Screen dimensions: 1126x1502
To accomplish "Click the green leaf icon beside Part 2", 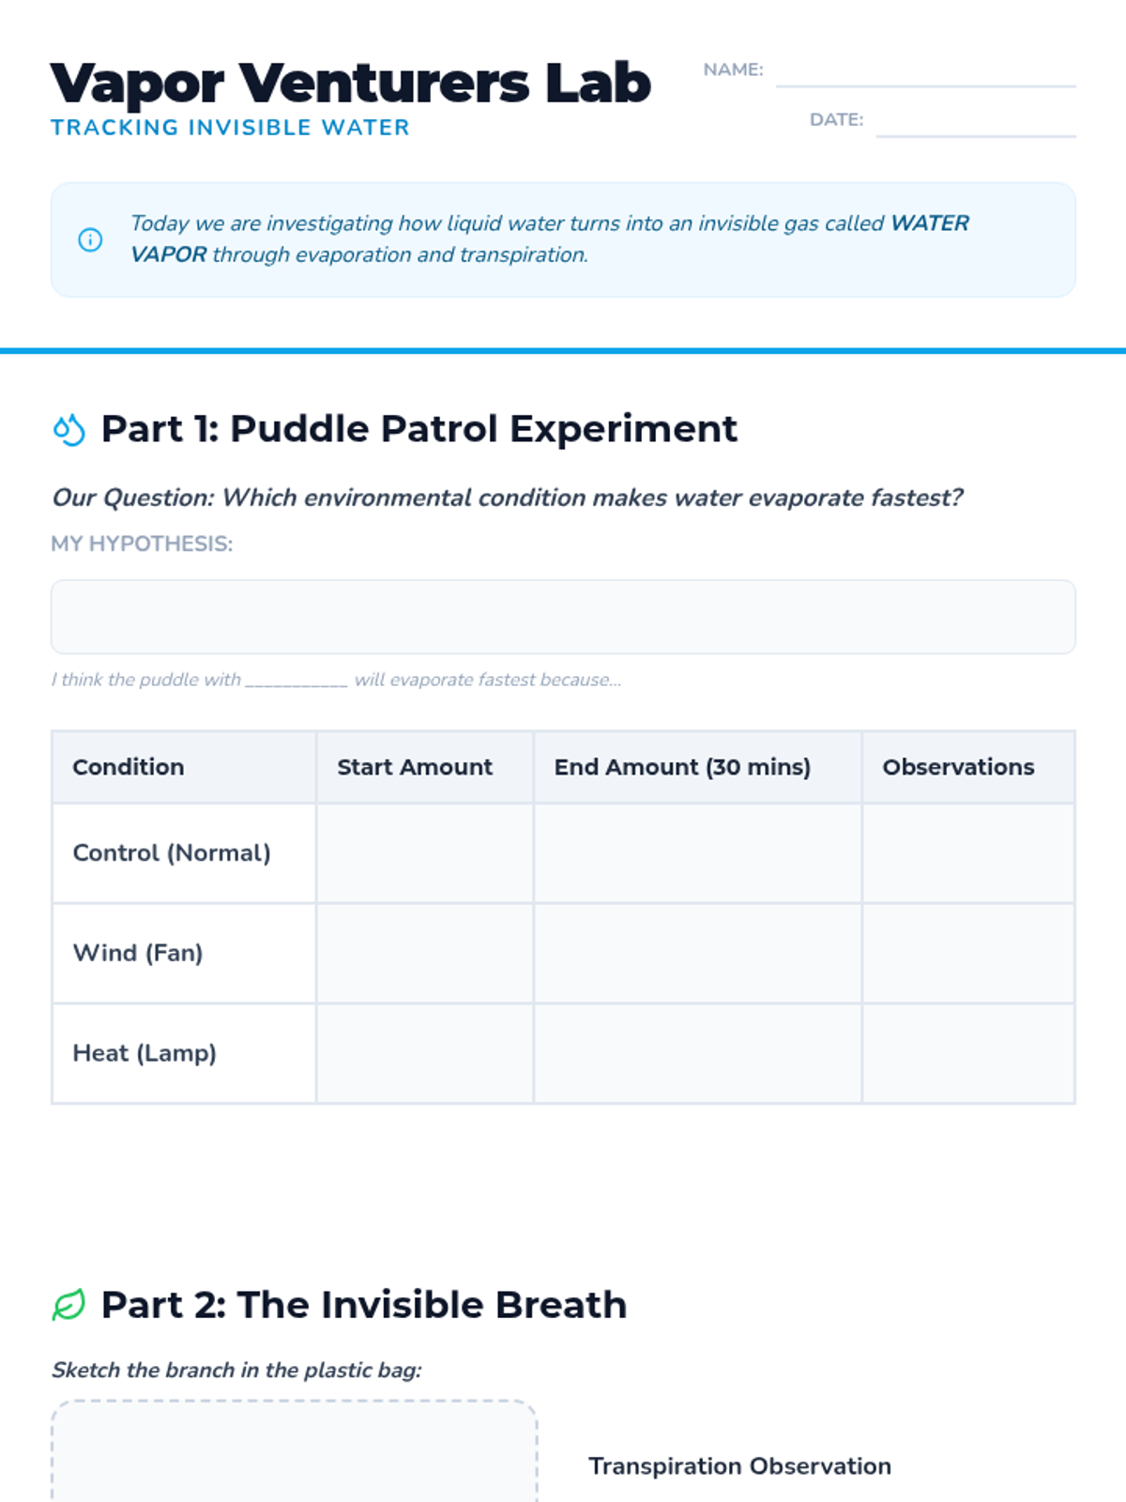I will point(69,1305).
